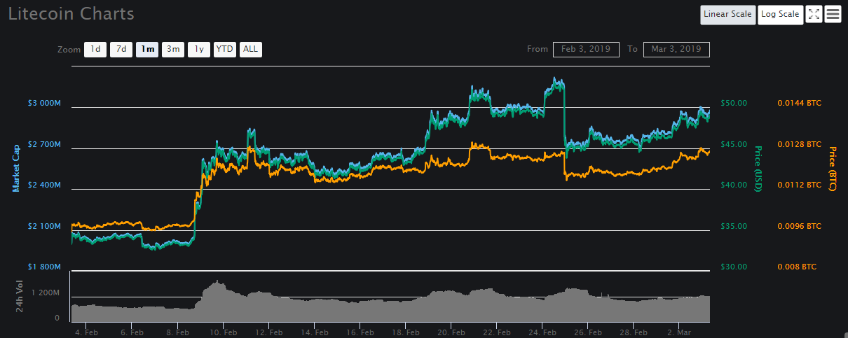Set zoom to 7d
This screenshot has height=338, width=848.
point(121,49)
